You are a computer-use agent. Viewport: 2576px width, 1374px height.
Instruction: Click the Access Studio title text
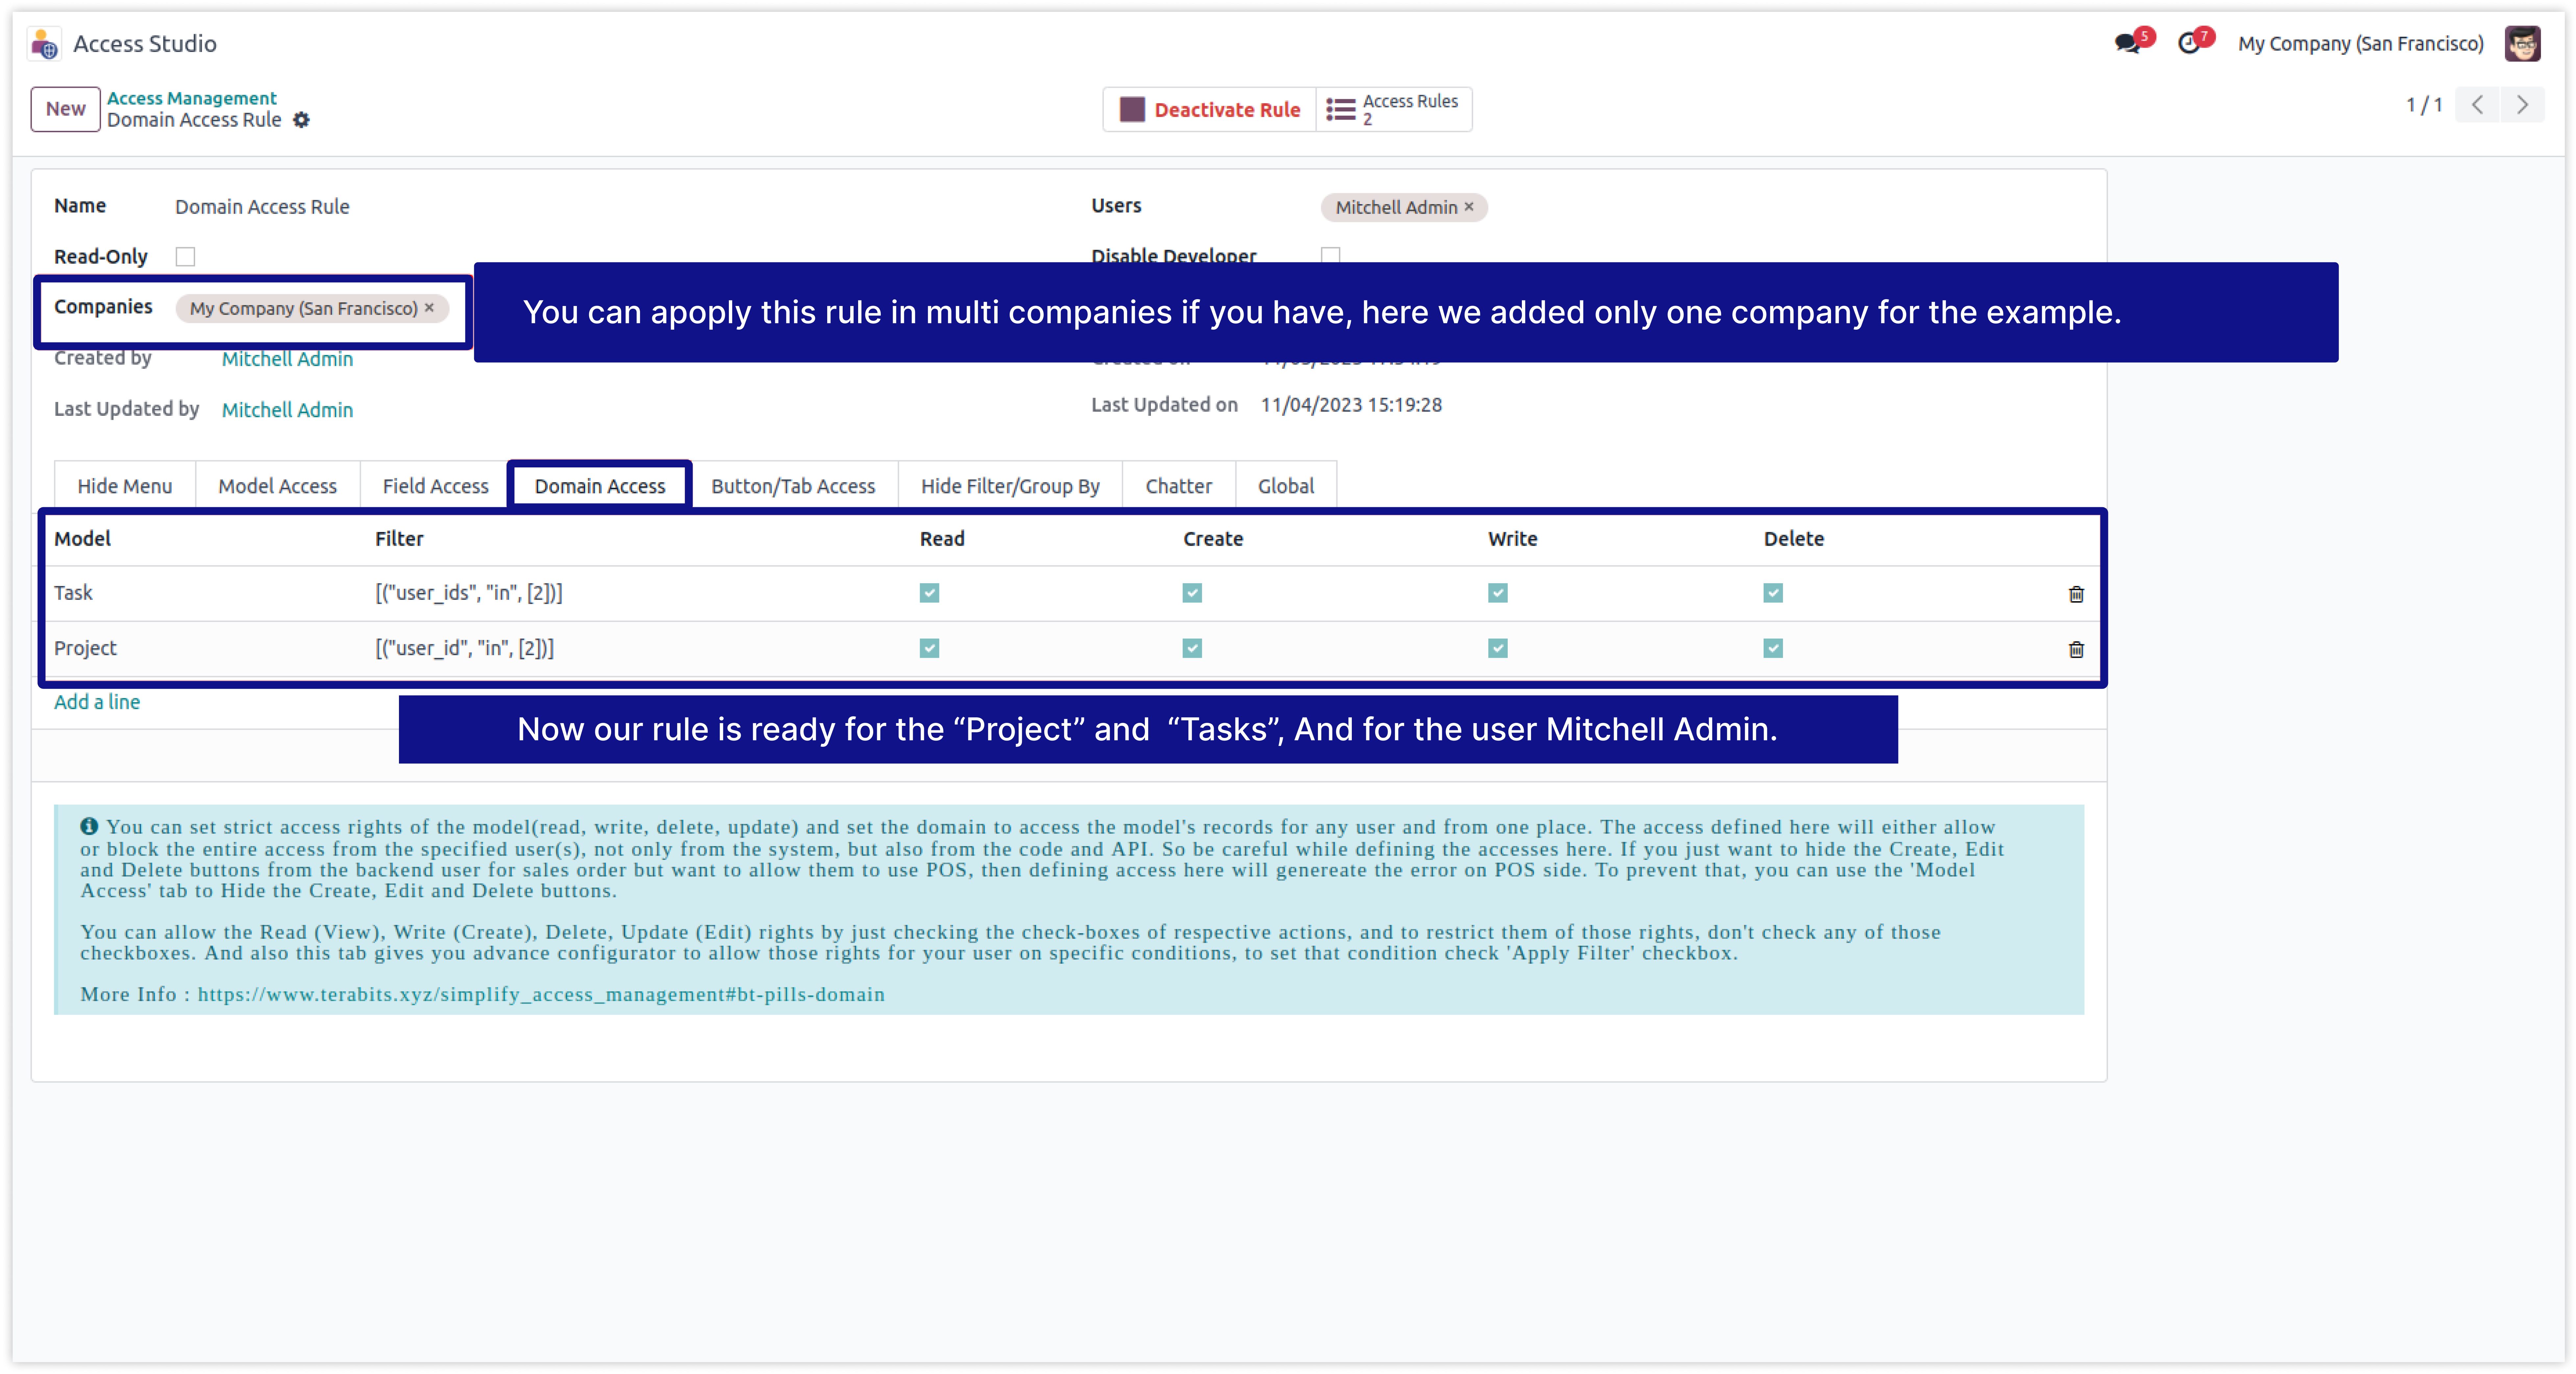145,44
